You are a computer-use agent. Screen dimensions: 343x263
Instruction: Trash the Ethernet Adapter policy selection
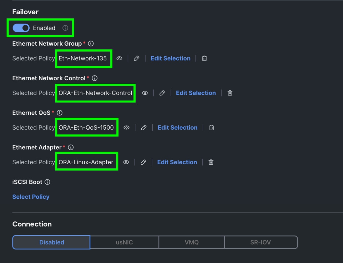tap(211, 162)
